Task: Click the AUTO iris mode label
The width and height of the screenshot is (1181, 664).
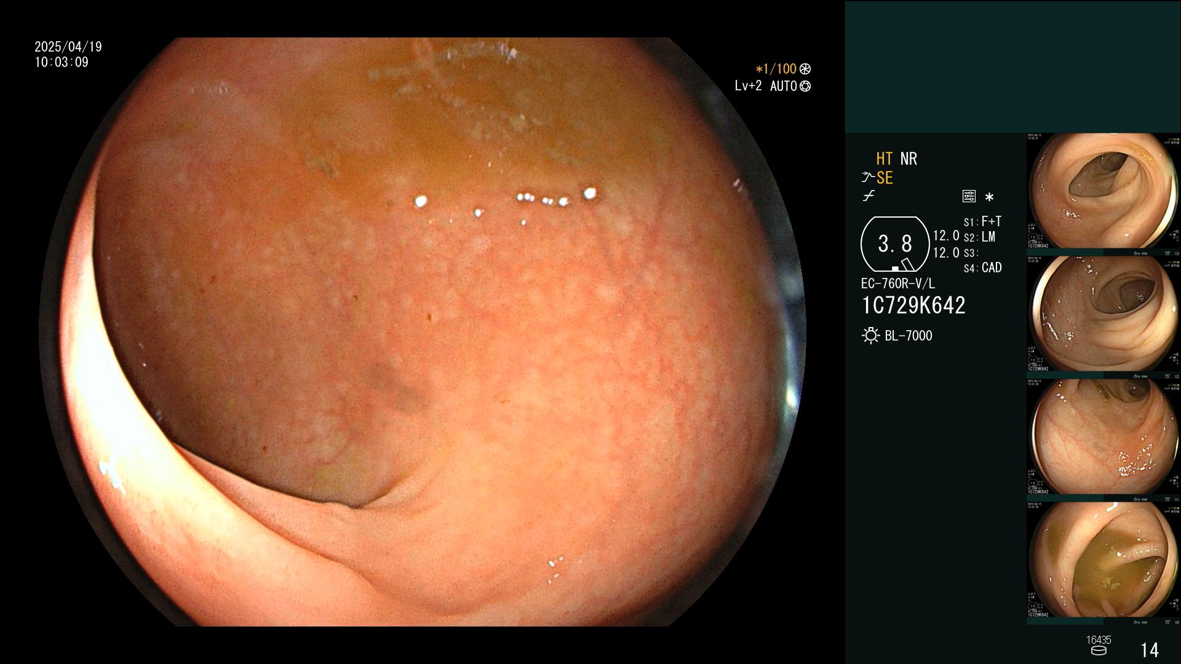Action: coord(784,87)
